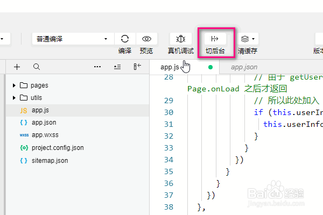Open app.json in file tree
Image resolution: width=323 pixels, height=215 pixels.
78,123
